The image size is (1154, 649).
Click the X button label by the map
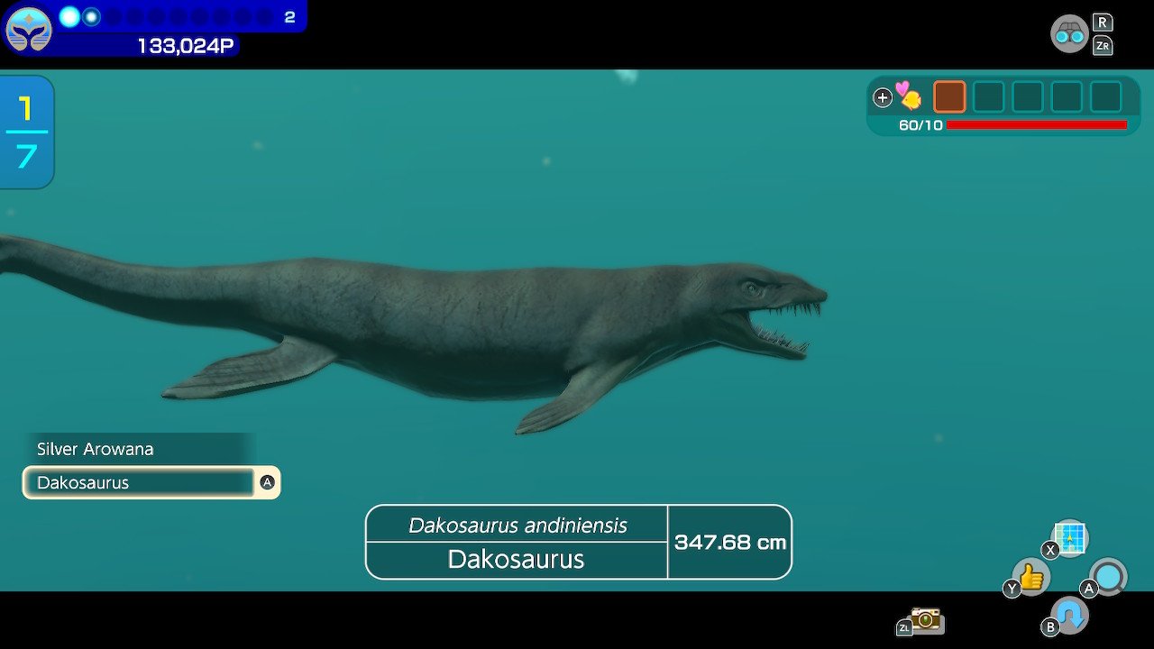click(1050, 550)
